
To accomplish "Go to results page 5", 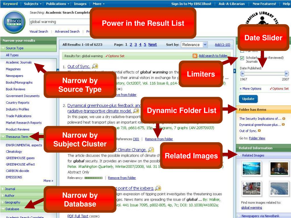I will (x=145, y=45).
